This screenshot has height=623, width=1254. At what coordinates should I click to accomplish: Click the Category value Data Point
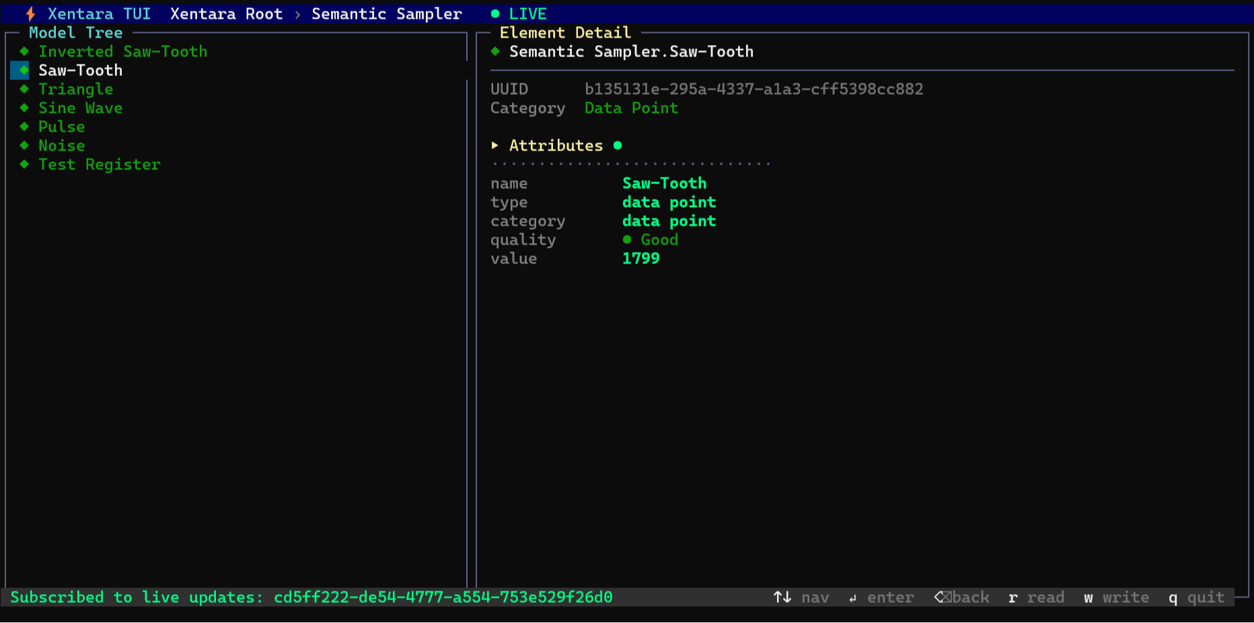coord(632,108)
